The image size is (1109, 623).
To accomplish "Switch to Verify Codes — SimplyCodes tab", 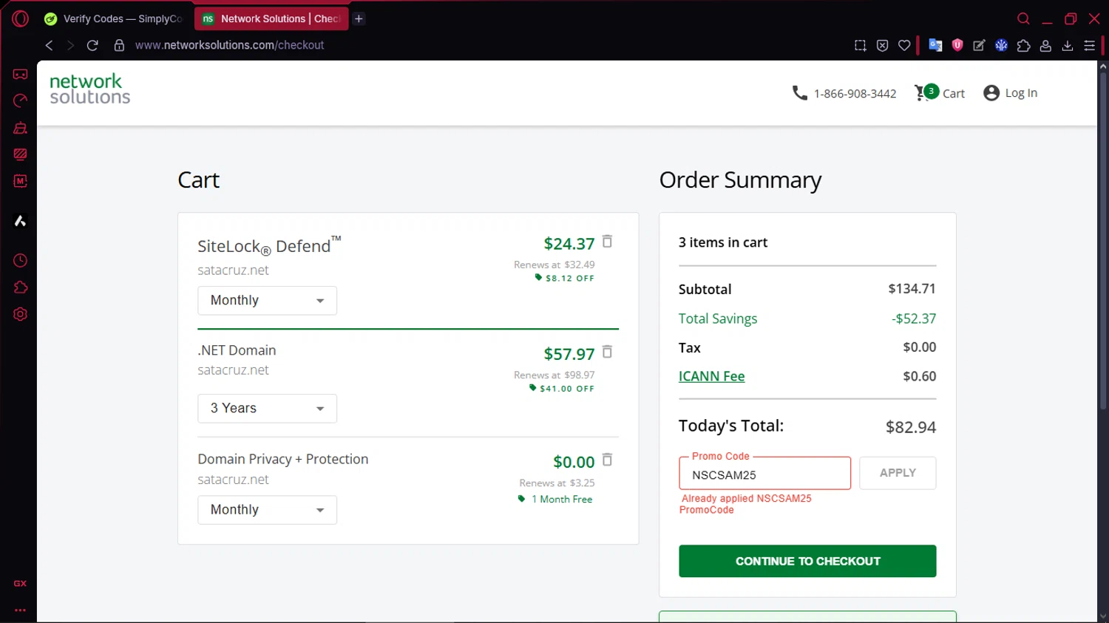I will (x=114, y=18).
